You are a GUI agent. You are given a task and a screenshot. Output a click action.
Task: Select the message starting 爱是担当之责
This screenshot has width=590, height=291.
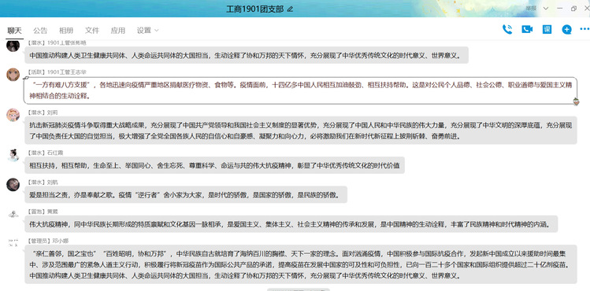tap(186, 195)
